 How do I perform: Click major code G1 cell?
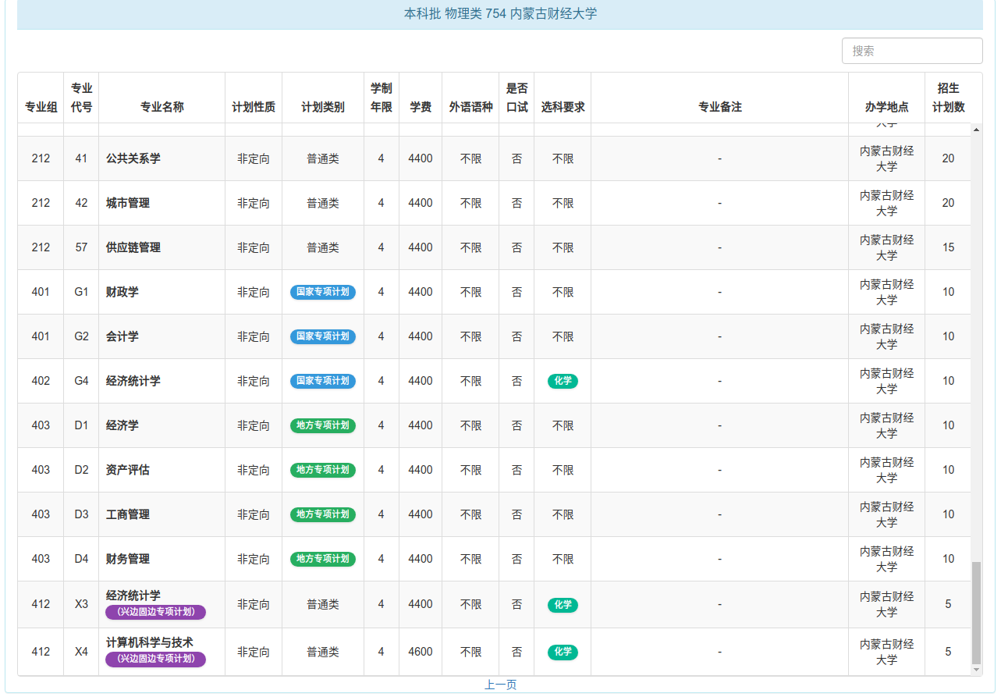pos(81,292)
